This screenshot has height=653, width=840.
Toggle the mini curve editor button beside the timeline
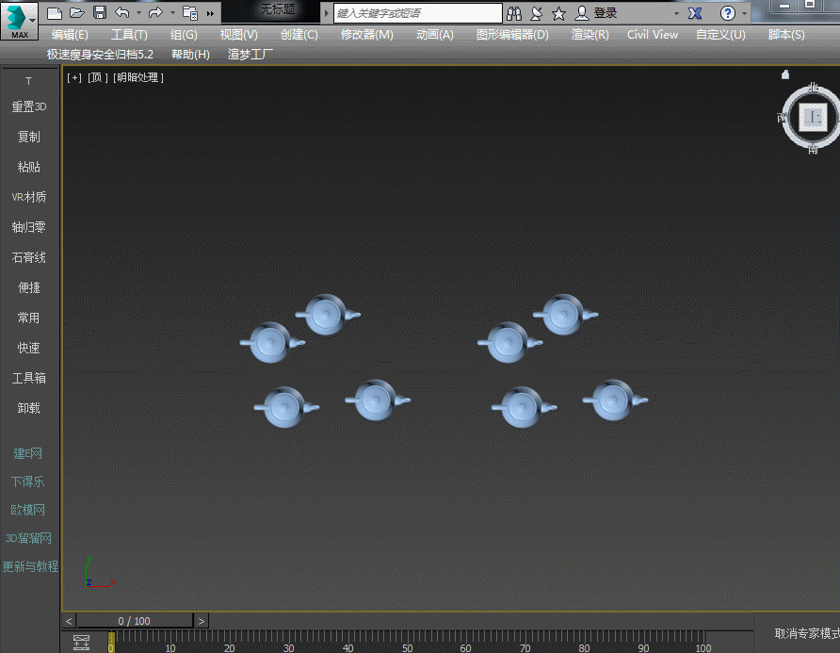[x=81, y=642]
